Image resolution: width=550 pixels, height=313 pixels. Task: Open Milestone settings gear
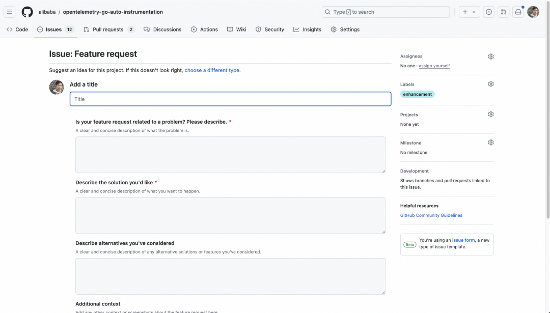point(491,143)
